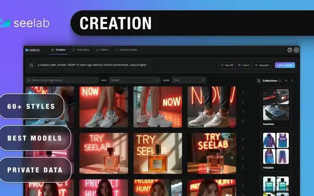The width and height of the screenshot is (314, 196).
Task: Open the YOGASM collection card
Action: pos(276,151)
